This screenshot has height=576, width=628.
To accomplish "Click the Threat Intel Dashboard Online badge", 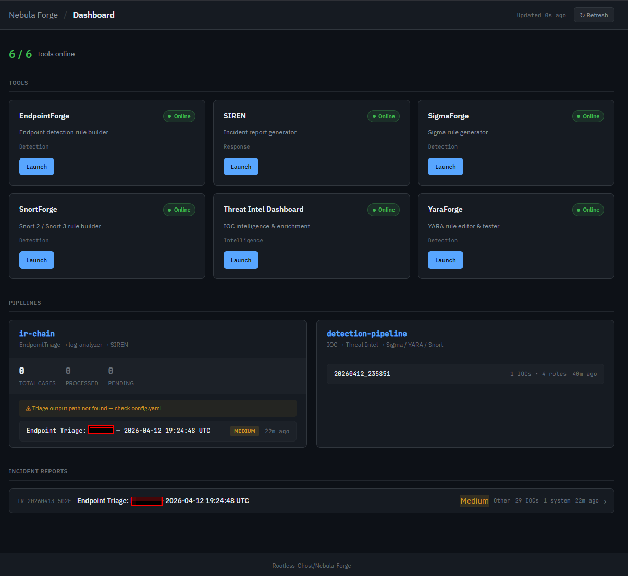I will 384,210.
